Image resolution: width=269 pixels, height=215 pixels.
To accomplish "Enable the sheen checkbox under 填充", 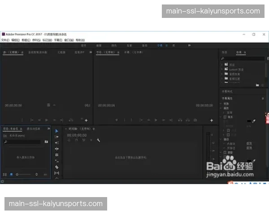I will coord(228,130).
